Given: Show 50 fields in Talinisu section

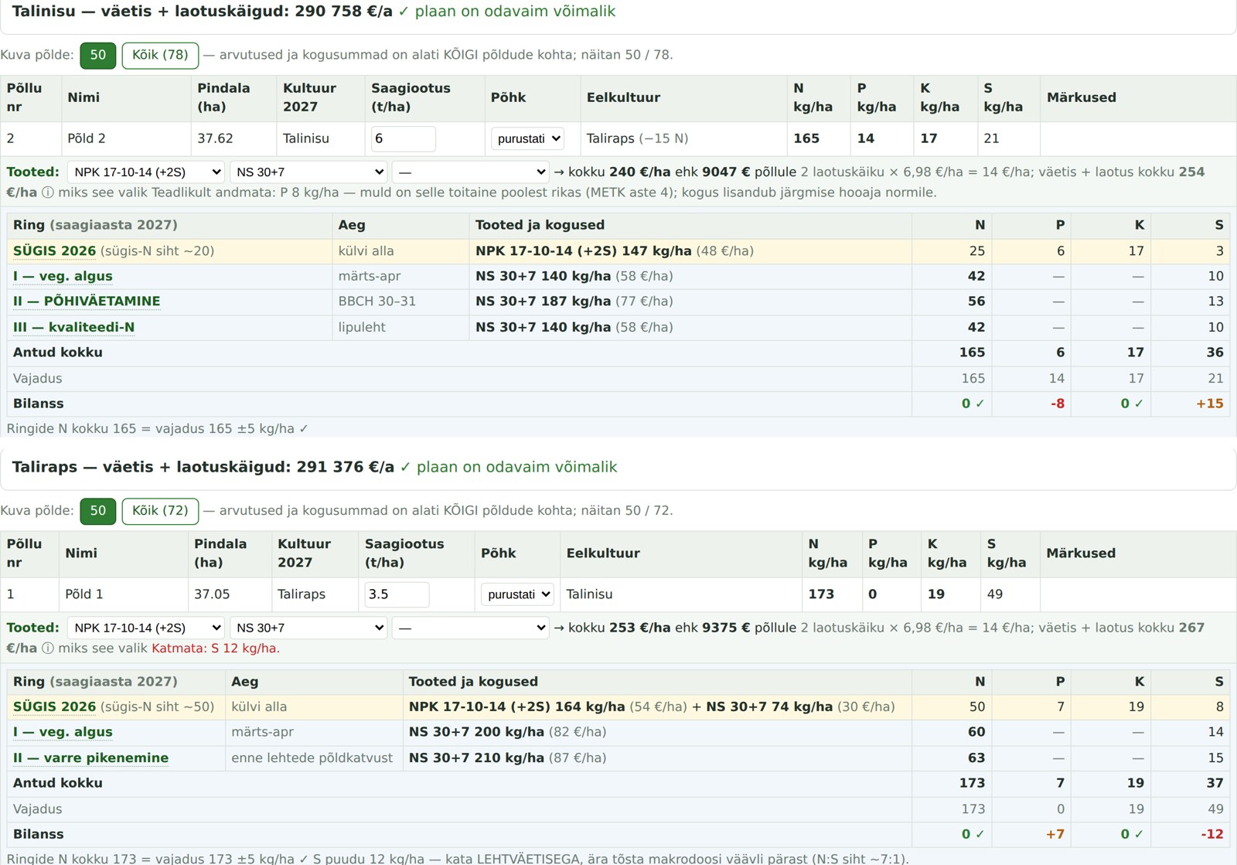Looking at the screenshot, I should pos(98,55).
